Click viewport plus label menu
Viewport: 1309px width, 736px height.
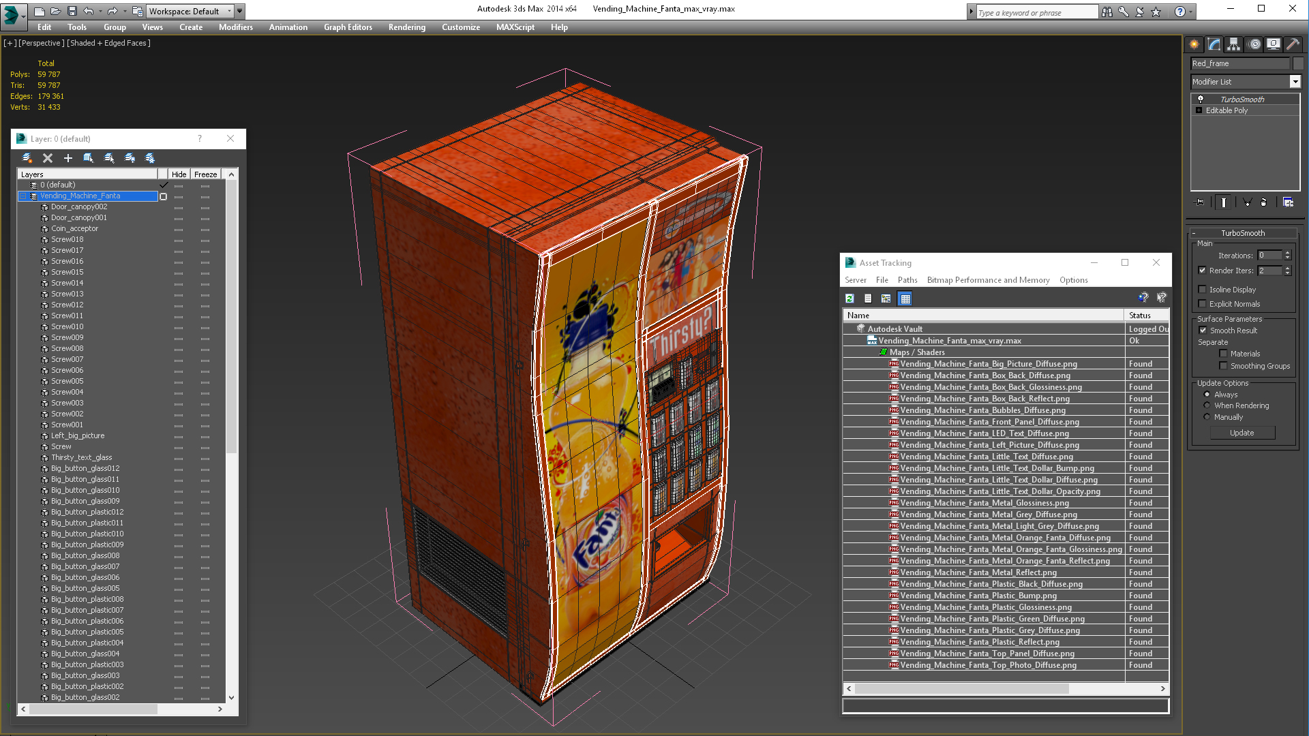click(x=10, y=43)
